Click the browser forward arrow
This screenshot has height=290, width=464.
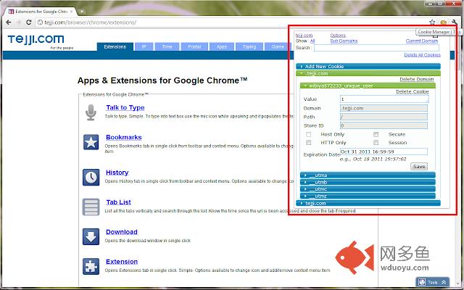click(19, 22)
